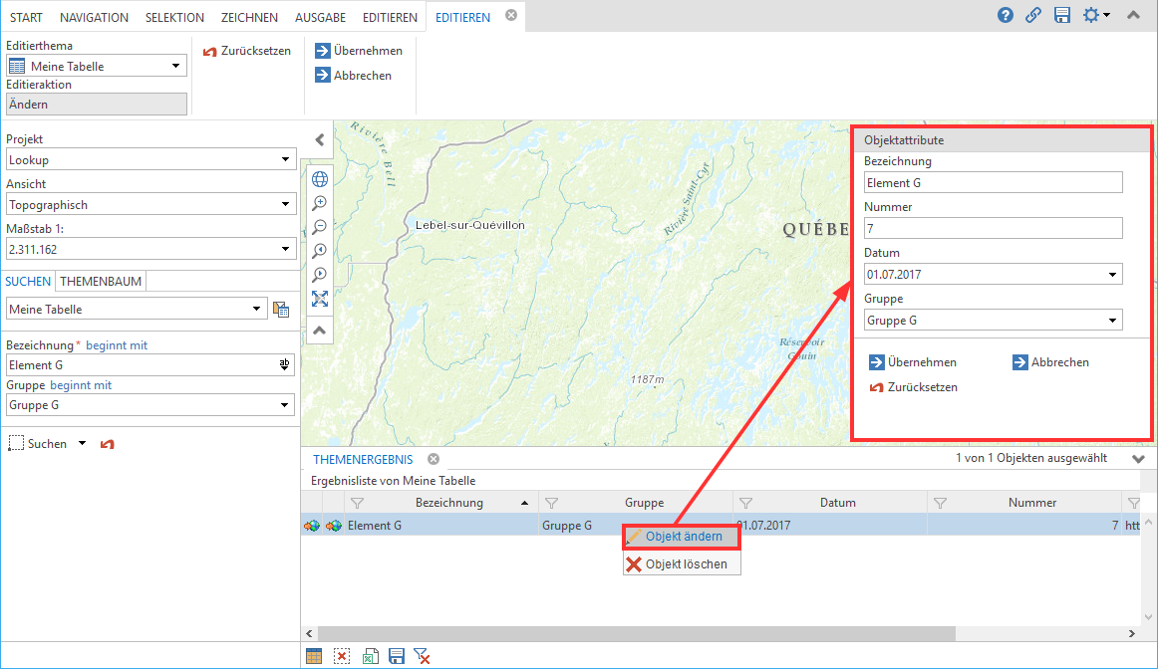The width and height of the screenshot is (1158, 669).
Task: Go to the previous map extent
Action: point(320,251)
